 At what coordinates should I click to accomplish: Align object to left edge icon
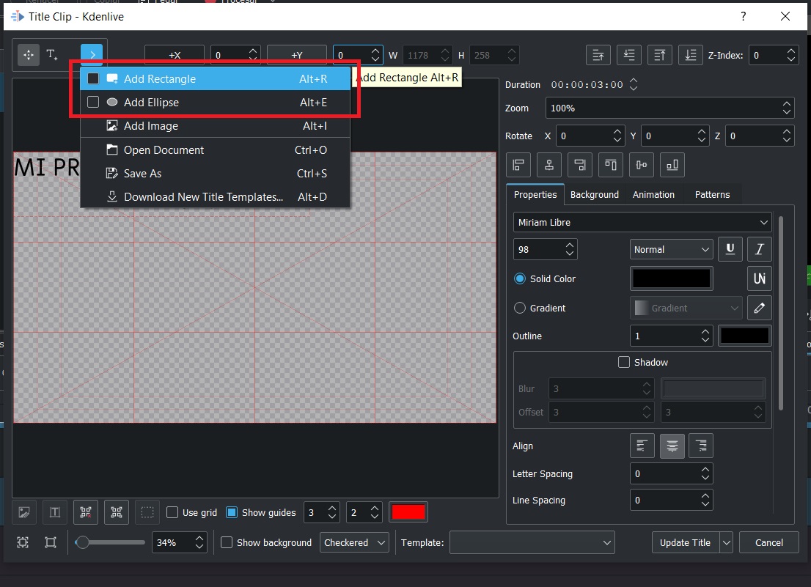click(518, 165)
